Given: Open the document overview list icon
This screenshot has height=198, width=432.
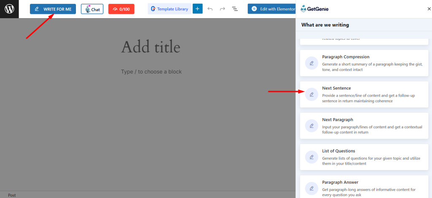Looking at the screenshot, I should (x=235, y=9).
